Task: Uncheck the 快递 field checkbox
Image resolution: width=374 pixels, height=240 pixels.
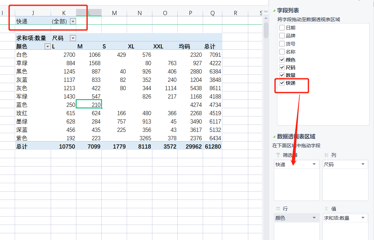Action: pyautogui.click(x=282, y=83)
